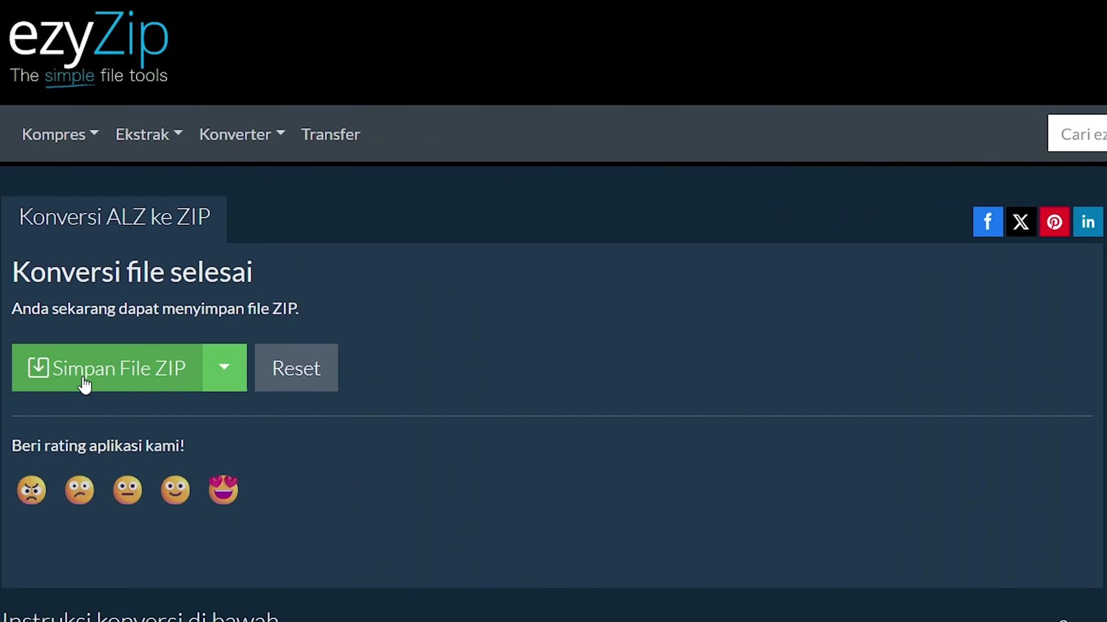Rate app with heart-eyes emoji
The image size is (1107, 622).
[223, 490]
